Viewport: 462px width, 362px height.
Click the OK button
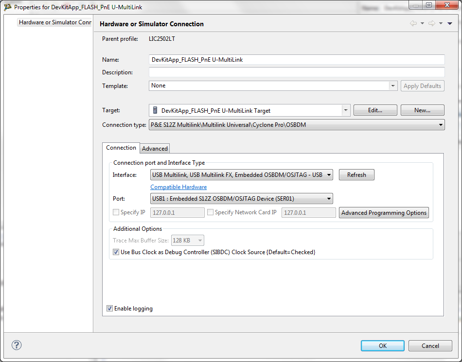(382, 346)
